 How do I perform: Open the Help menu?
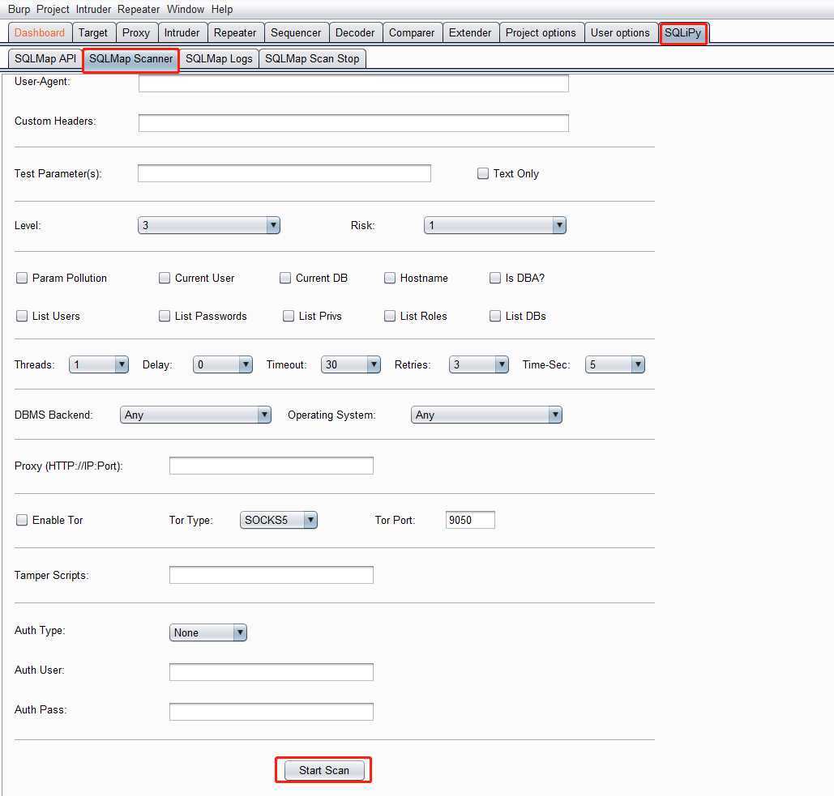point(222,9)
